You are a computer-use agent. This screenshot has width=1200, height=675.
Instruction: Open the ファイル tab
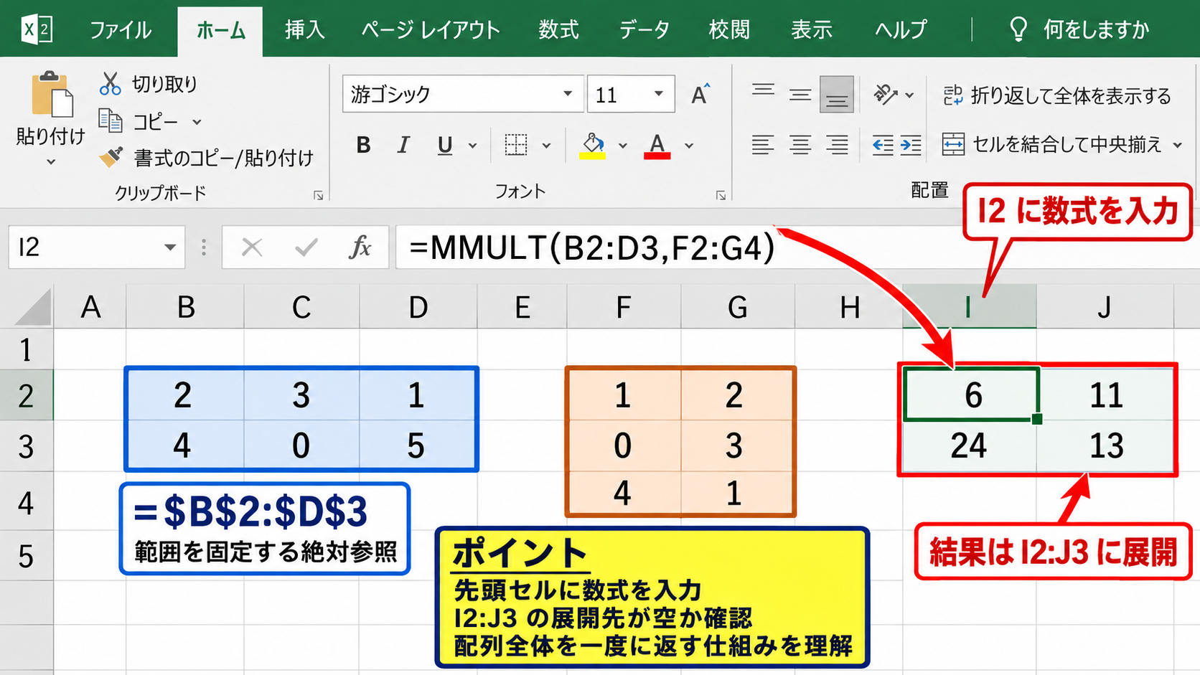(x=120, y=29)
